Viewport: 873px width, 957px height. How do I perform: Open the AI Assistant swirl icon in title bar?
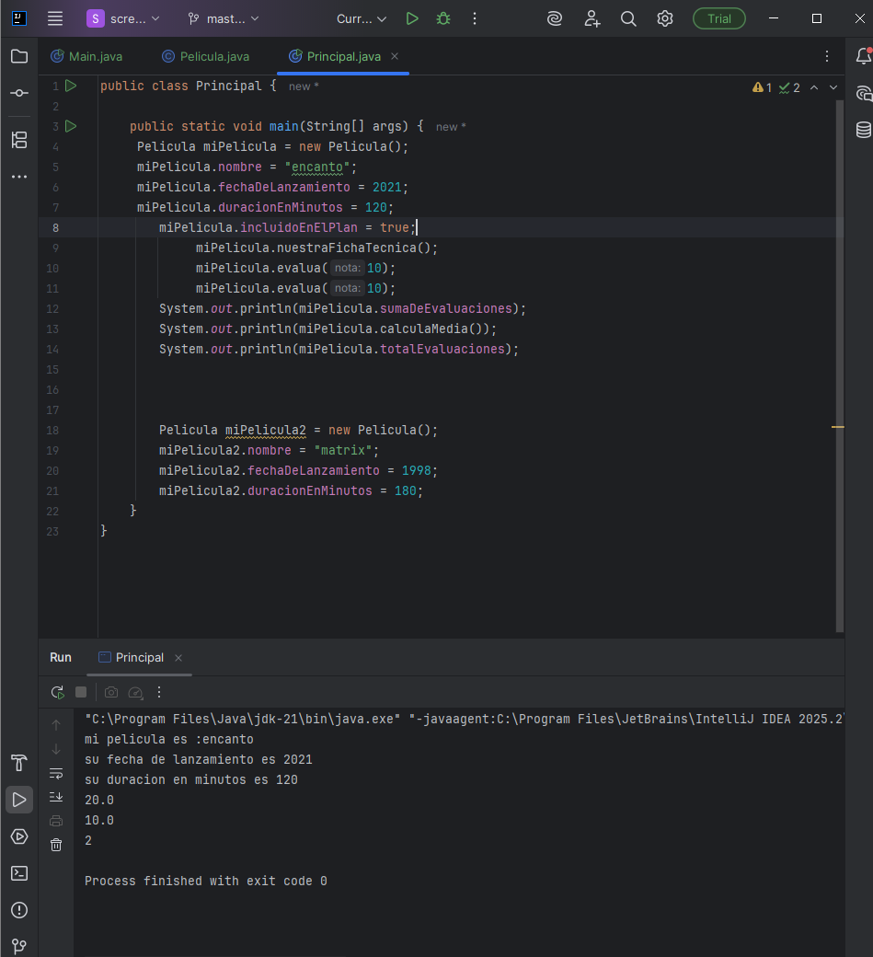coord(555,18)
